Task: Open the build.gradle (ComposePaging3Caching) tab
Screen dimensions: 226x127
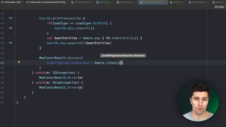Action: coord(47,2)
